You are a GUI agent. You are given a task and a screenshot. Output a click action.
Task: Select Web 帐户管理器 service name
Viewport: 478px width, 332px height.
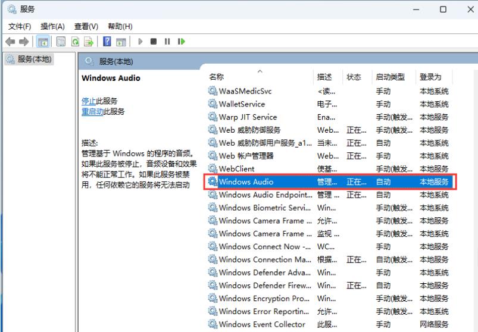[x=246, y=156]
